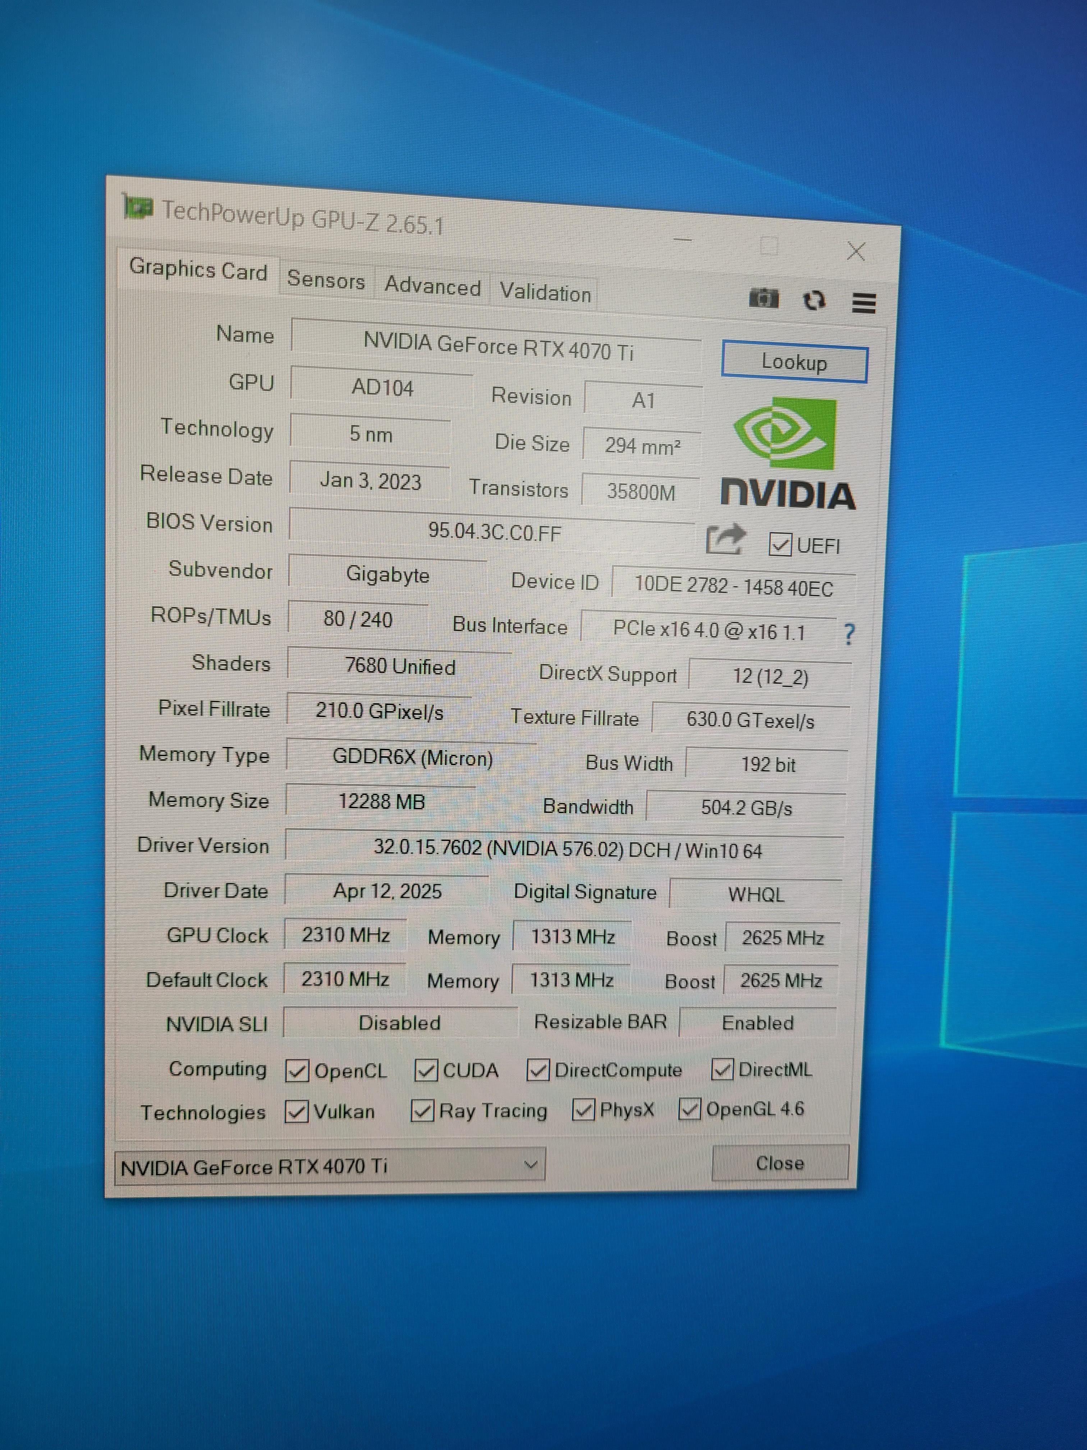1087x1450 pixels.
Task: Click the Technology value 5 nm
Action: (x=370, y=434)
